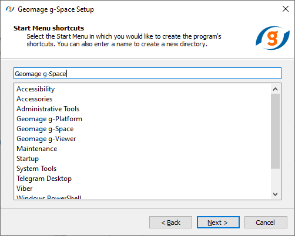The height and width of the screenshot is (236, 295).
Task: Click the scrollbar up arrow
Action: coord(275,89)
